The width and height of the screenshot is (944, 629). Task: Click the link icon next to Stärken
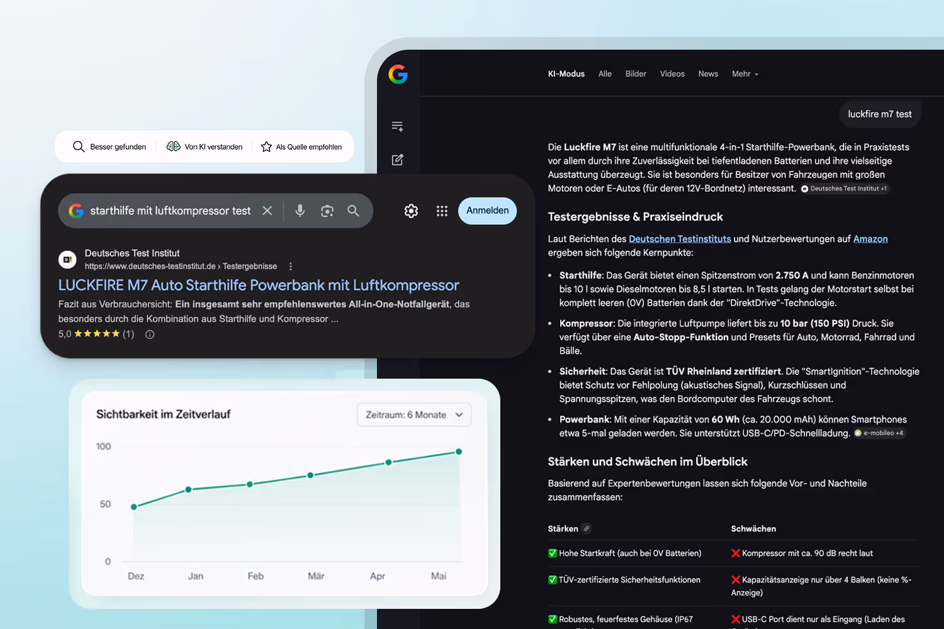tap(587, 529)
